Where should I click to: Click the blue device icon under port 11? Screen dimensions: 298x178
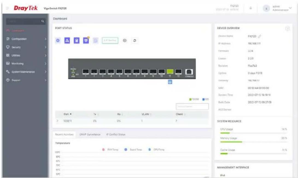pyautogui.click(x=170, y=82)
